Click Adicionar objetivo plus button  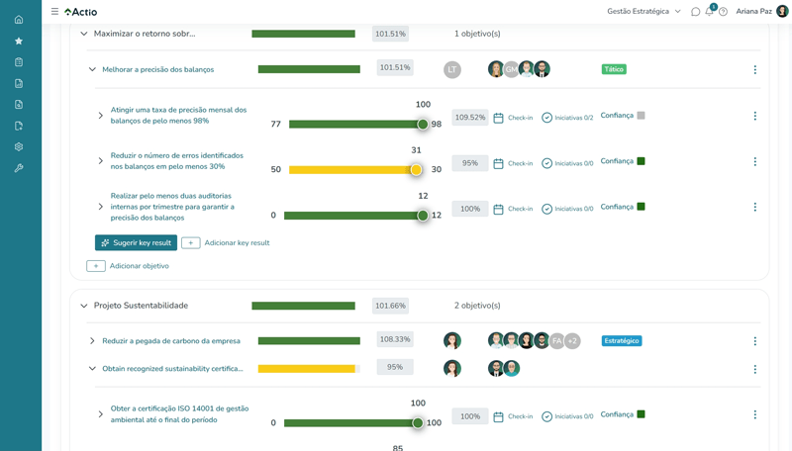point(96,266)
